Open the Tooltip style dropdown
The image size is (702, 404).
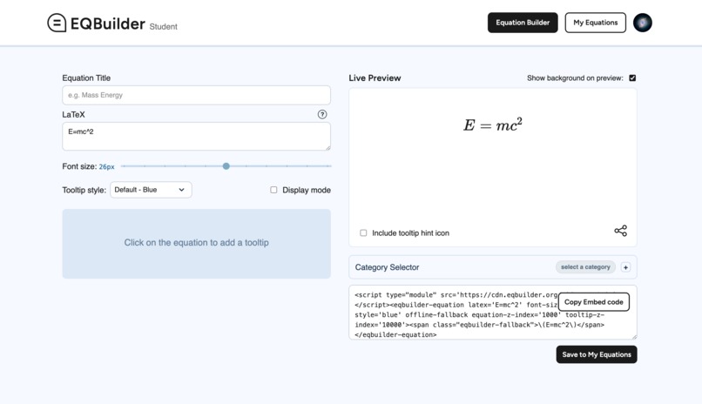click(x=151, y=190)
